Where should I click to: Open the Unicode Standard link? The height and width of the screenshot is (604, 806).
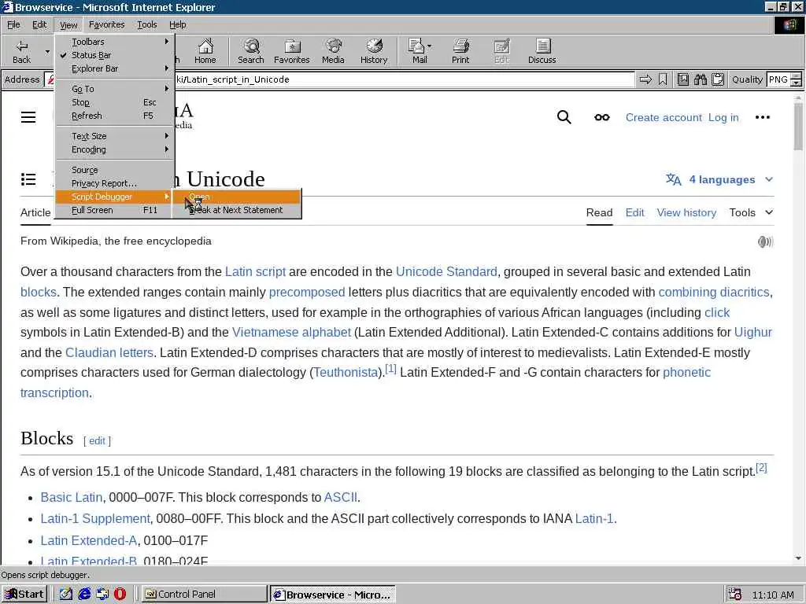click(x=446, y=271)
